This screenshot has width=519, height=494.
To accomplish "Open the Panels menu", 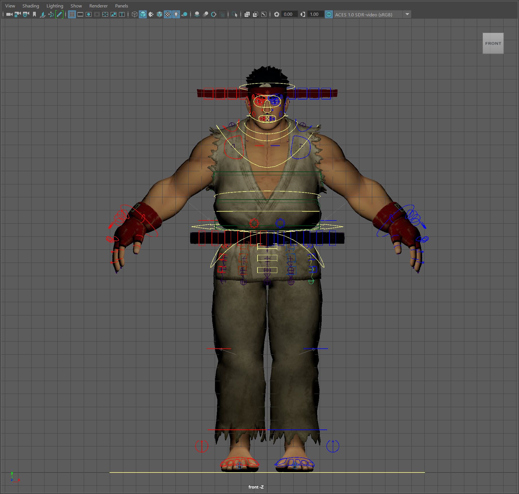I will coord(122,6).
